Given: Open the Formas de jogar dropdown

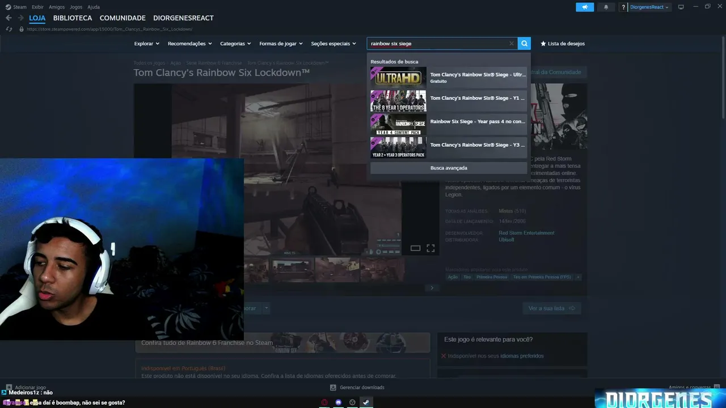Looking at the screenshot, I should pos(281,44).
